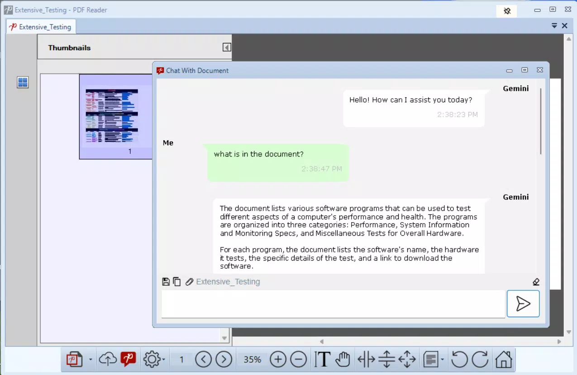This screenshot has height=375, width=577.
Task: Zoom out with the minus button
Action: (x=298, y=360)
